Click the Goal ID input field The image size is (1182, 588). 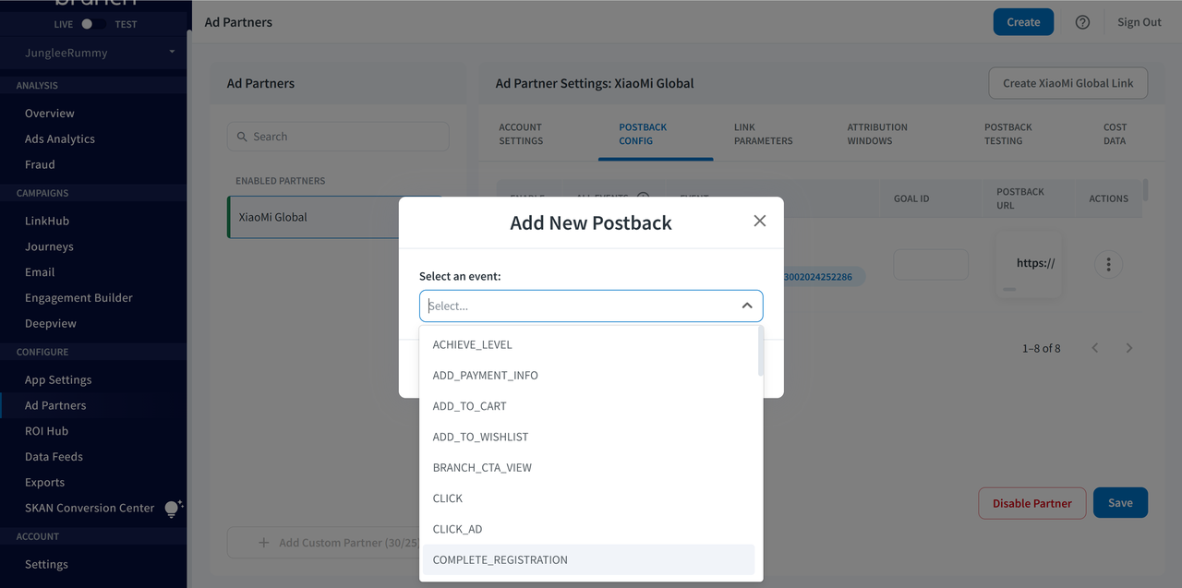tap(930, 265)
